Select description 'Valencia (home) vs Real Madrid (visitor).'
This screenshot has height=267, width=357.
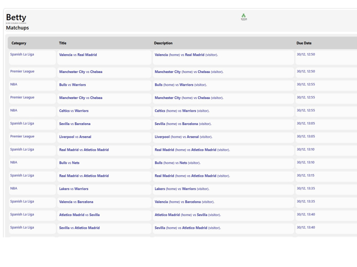point(186,55)
